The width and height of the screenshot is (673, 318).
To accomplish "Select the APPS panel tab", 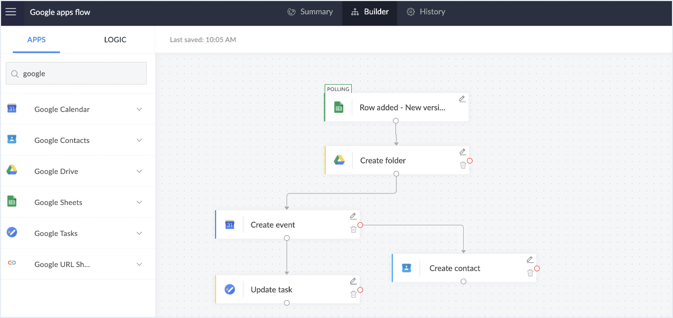I will pyautogui.click(x=36, y=39).
